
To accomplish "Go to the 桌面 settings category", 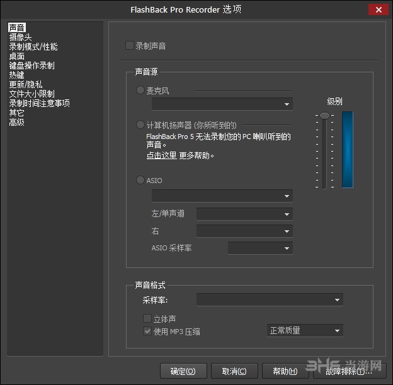I will (x=17, y=56).
